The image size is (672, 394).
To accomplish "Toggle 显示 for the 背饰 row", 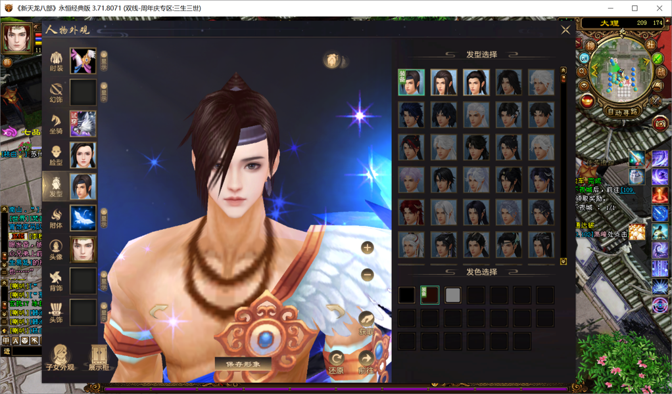I will click(x=104, y=280).
